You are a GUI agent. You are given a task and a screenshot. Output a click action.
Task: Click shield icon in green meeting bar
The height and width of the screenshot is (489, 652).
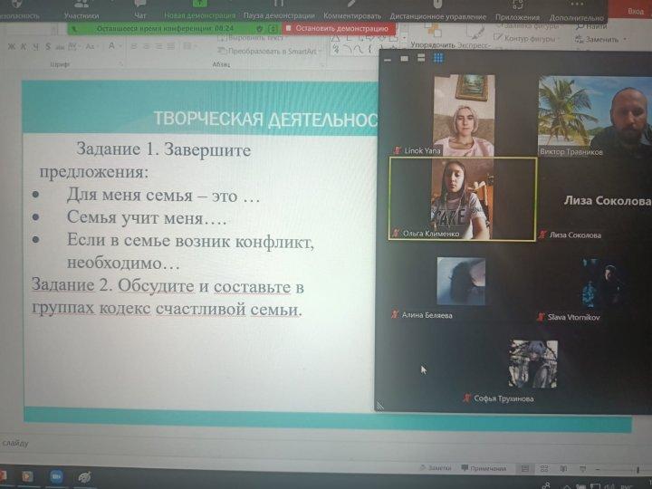[x=260, y=29]
